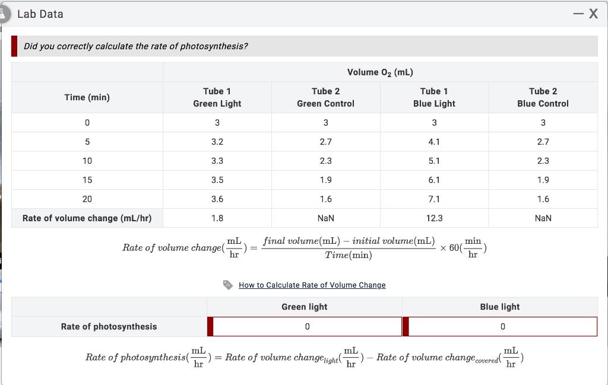The width and height of the screenshot is (608, 385).
Task: Open the How to Calculate Rate of Volume Change link
Action: click(x=312, y=285)
